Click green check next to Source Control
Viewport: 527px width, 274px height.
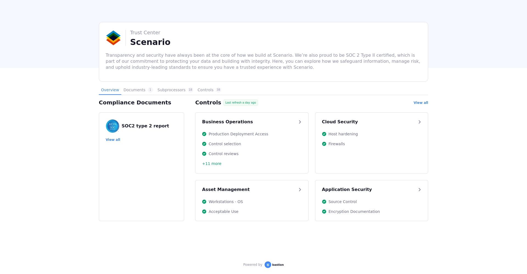(324, 202)
